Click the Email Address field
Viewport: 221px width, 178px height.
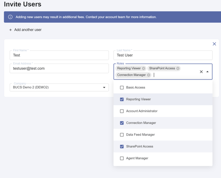click(x=59, y=68)
